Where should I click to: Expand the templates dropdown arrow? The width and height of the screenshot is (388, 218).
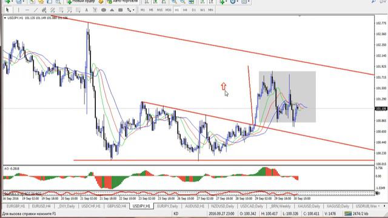pos(249,2)
